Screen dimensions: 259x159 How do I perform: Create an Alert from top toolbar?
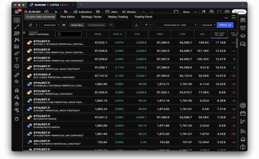[112, 12]
